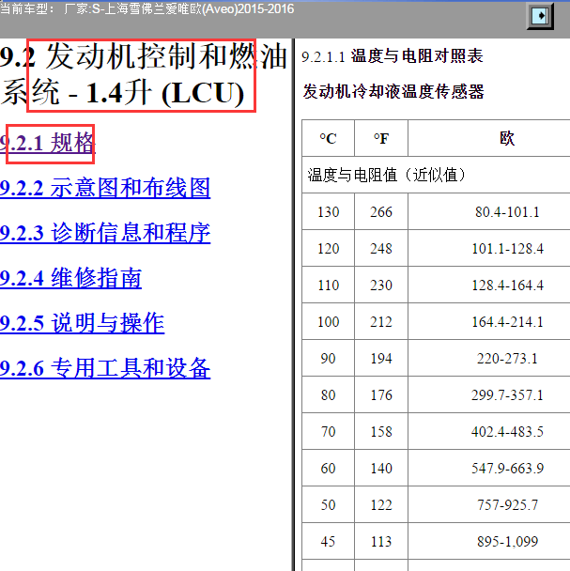
Task: Click the 欧 column header
Action: point(489,138)
